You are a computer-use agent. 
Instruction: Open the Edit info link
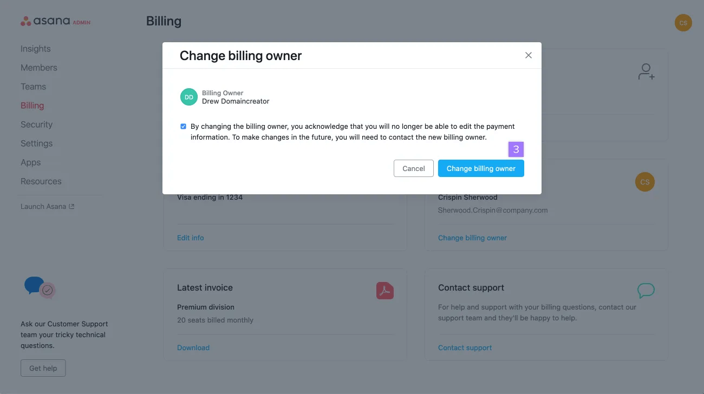point(191,238)
